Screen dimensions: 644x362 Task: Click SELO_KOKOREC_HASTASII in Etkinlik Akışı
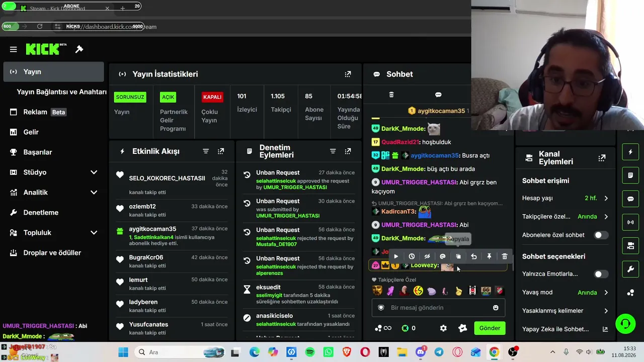(x=167, y=178)
